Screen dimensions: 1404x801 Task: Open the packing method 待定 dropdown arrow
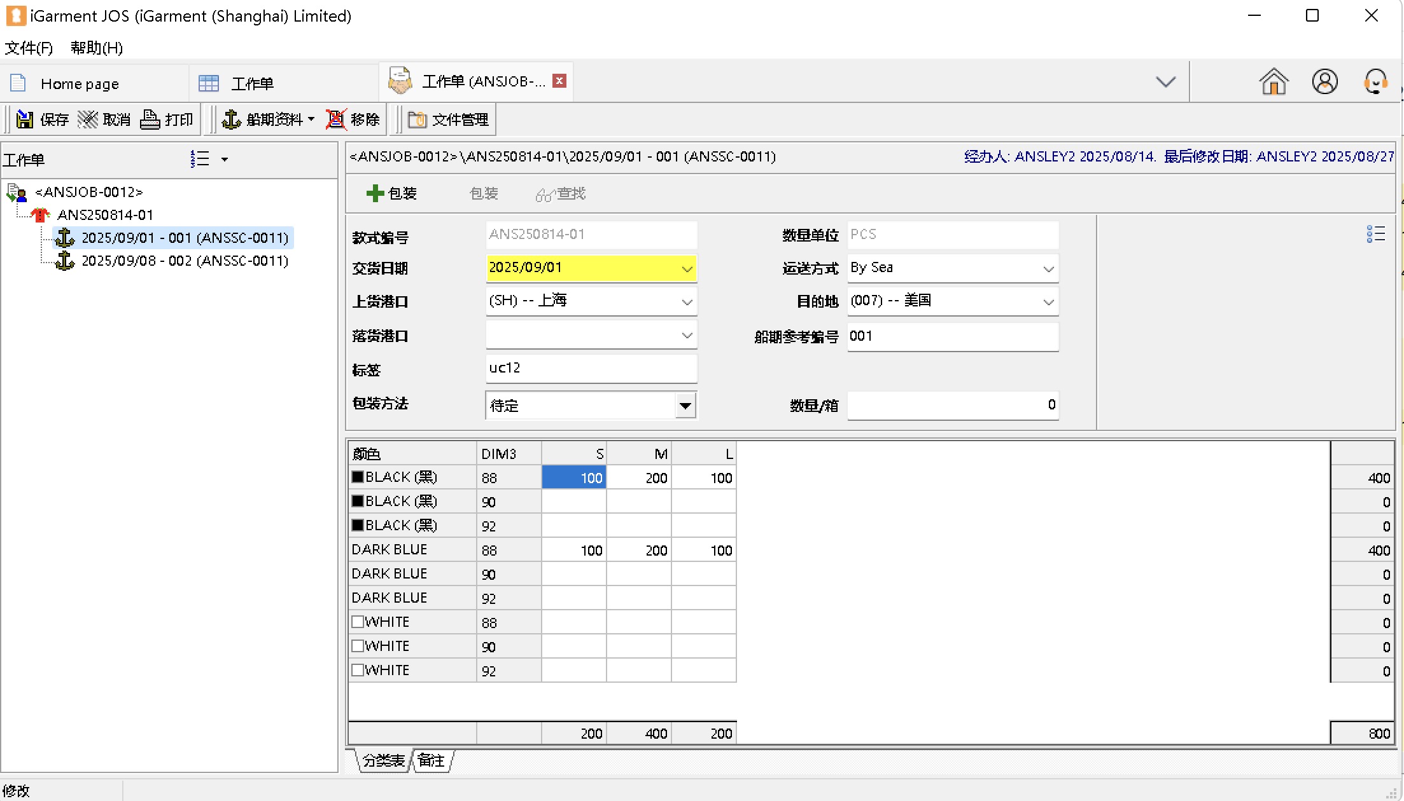[685, 406]
